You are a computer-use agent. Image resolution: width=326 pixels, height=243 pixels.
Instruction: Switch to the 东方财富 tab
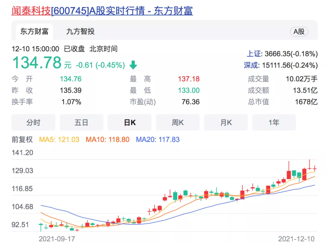(x=34, y=31)
